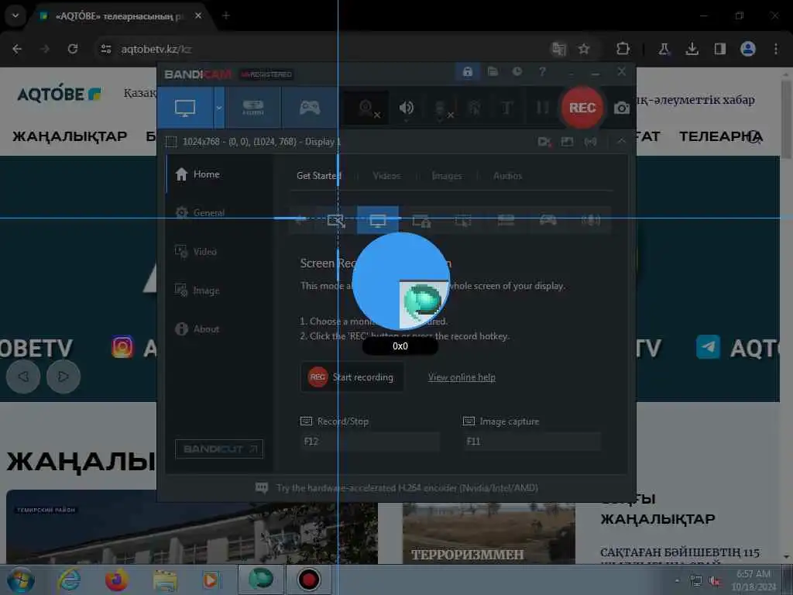Select gamepad mode in mode strip
793x595 pixels.
[x=548, y=220]
